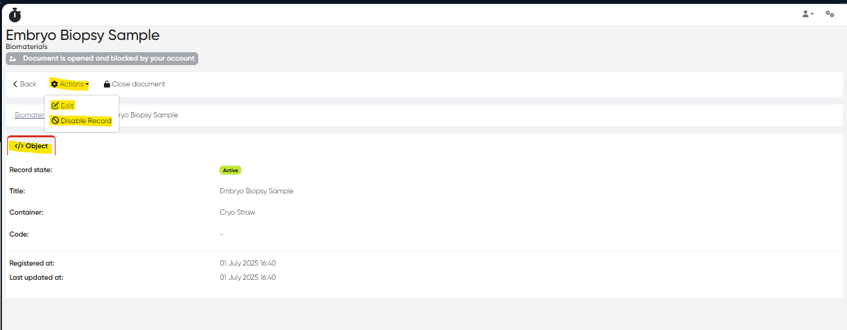Click the pencil icon next to Edit
847x330 pixels.
55,106
